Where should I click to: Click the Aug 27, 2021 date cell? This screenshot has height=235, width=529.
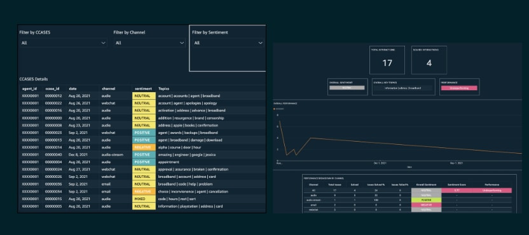pyautogui.click(x=79, y=169)
